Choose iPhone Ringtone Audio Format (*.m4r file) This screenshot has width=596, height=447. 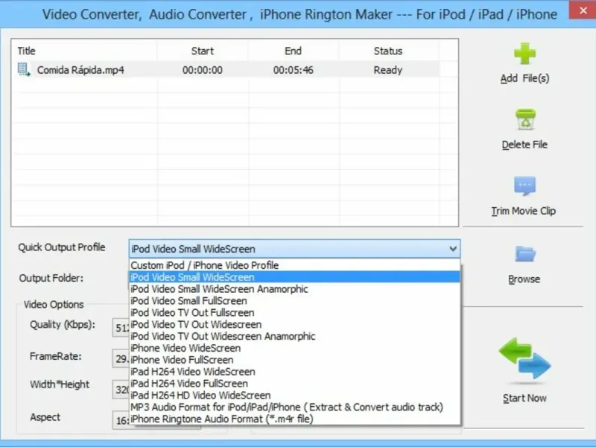[294, 419]
